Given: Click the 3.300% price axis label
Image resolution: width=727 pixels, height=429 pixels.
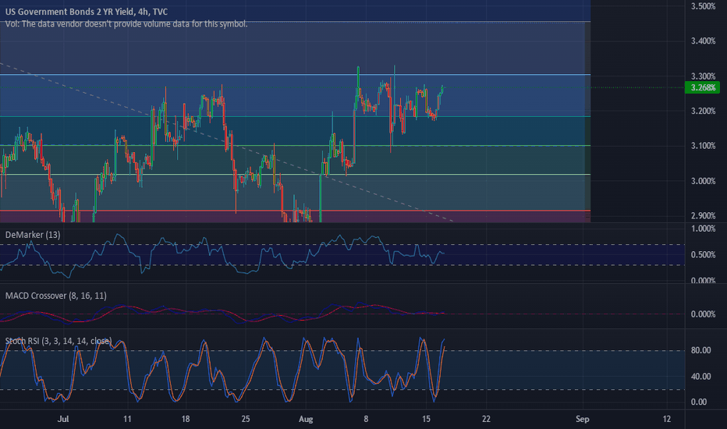Looking at the screenshot, I should click(703, 76).
